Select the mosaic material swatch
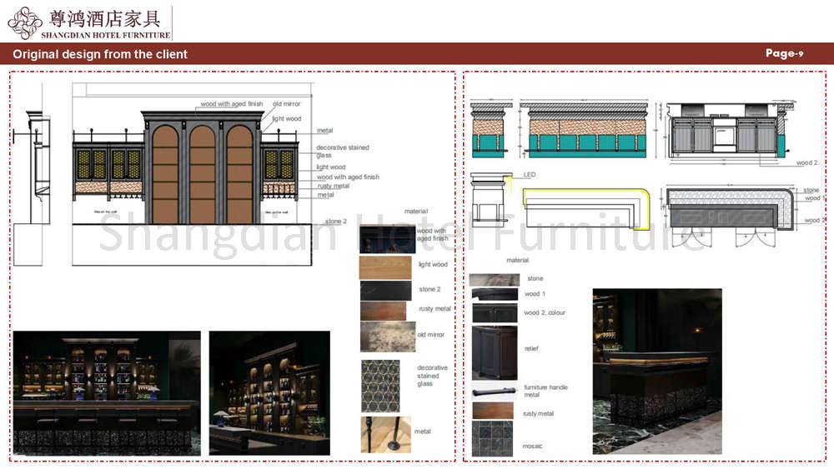The height and width of the screenshot is (469, 834). point(493,439)
